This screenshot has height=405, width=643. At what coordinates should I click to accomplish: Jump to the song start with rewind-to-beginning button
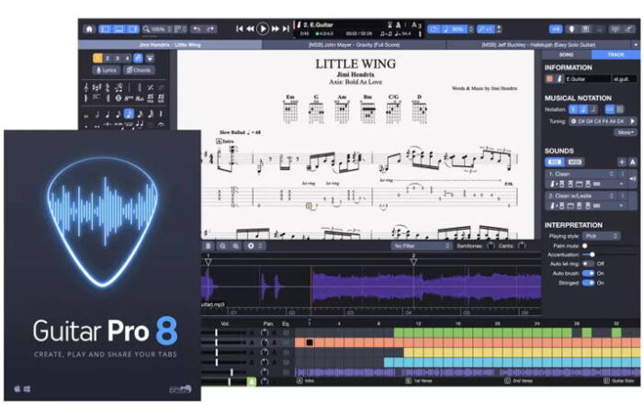pos(240,28)
